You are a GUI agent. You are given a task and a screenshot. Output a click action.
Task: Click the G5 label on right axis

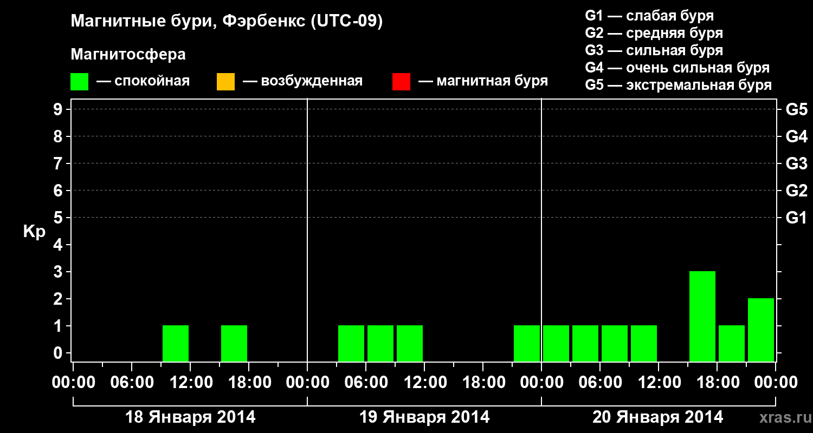click(796, 110)
